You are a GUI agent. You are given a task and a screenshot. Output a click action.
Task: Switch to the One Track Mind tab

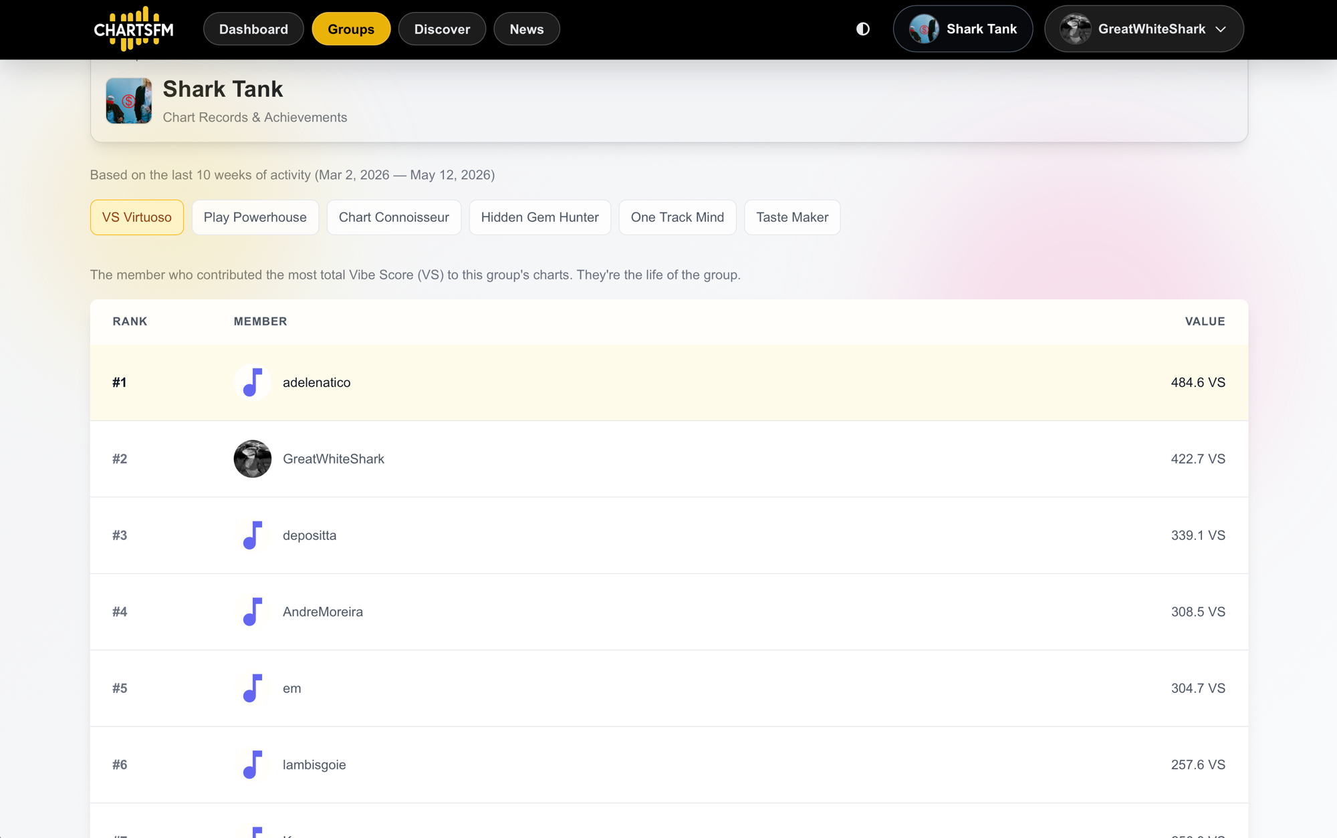point(677,217)
